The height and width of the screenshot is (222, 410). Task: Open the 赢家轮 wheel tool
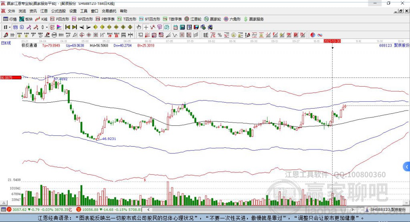[x=213, y=19]
